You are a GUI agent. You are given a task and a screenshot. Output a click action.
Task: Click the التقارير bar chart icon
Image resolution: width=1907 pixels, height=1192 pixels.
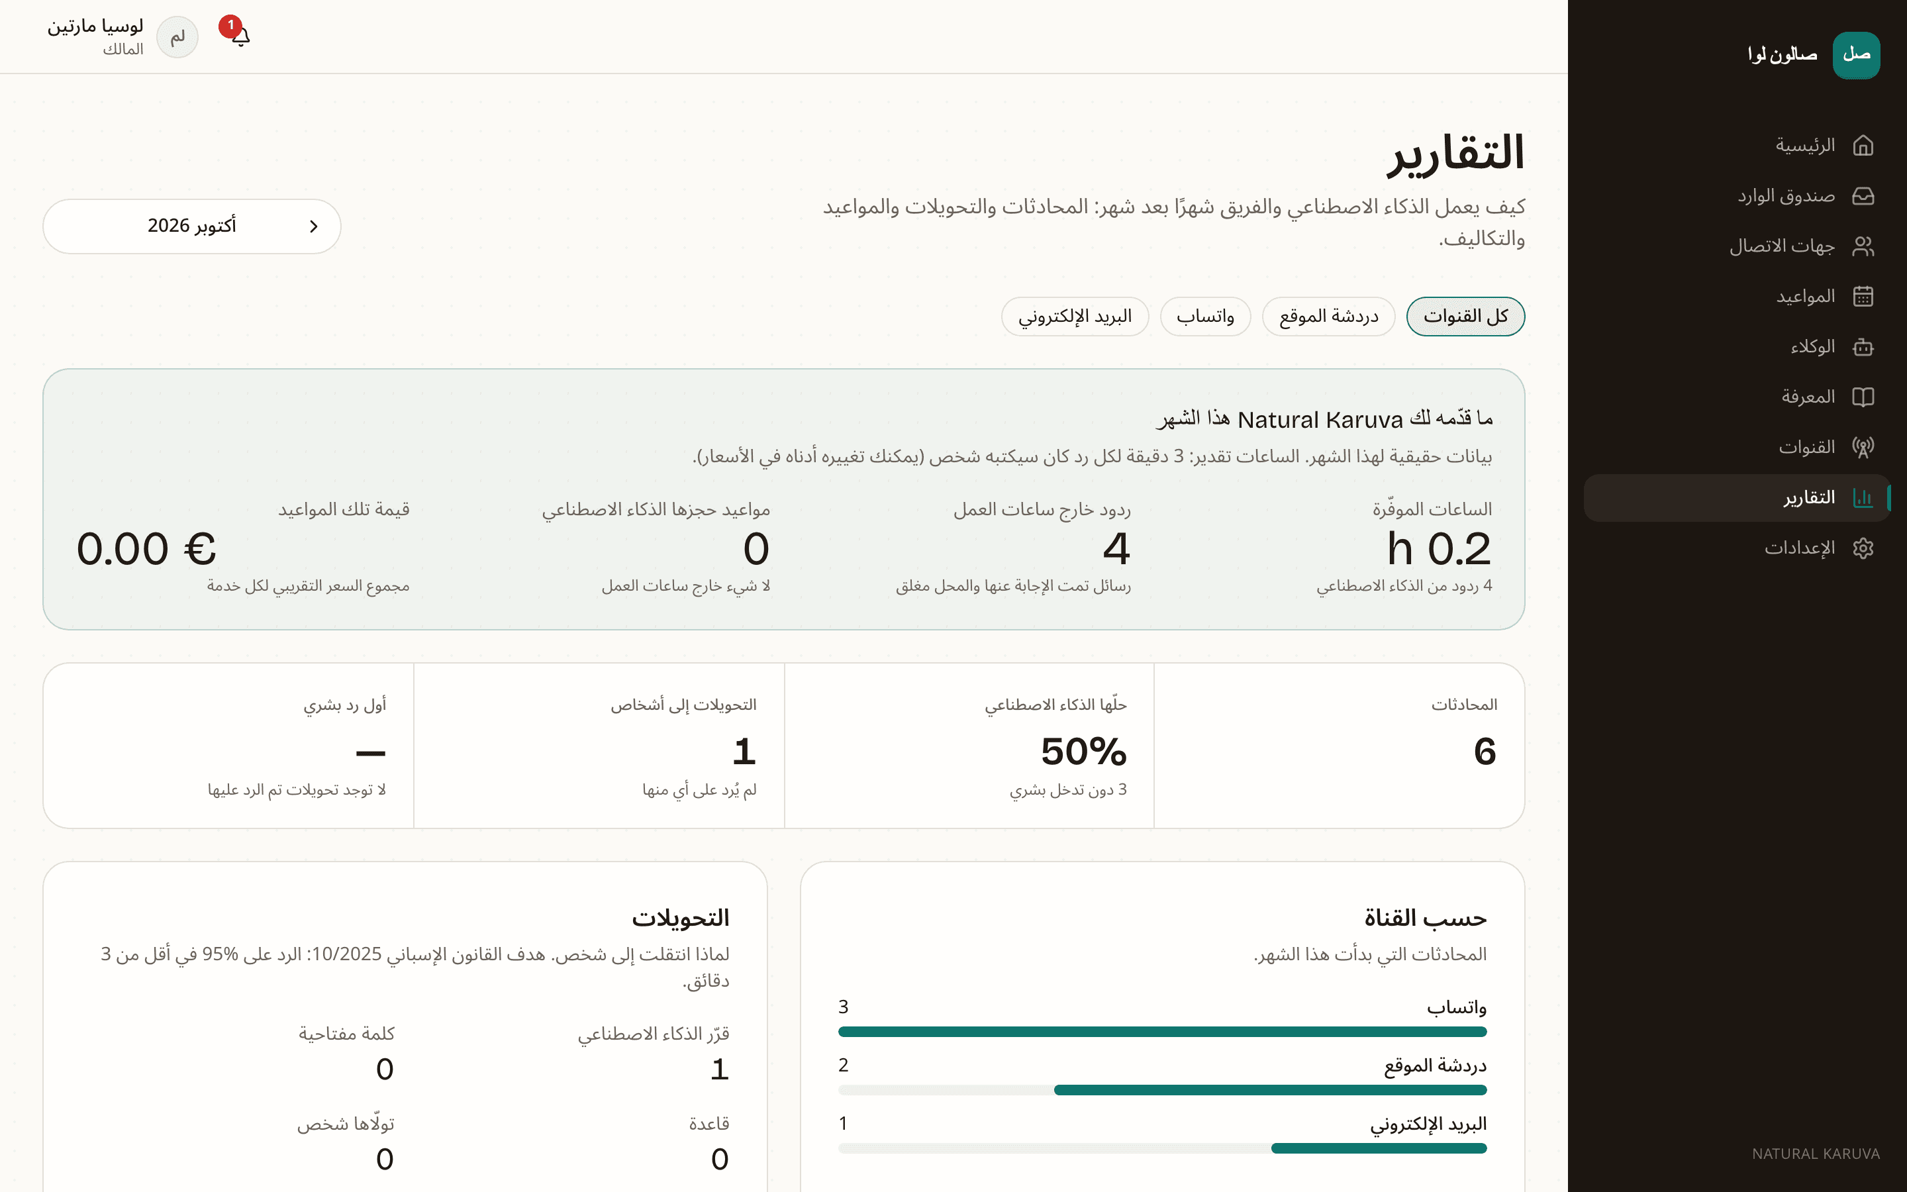coord(1863,498)
